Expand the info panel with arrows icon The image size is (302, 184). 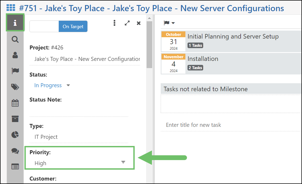coord(127,23)
